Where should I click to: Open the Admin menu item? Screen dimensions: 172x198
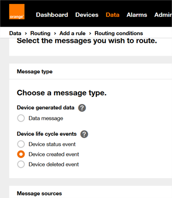(x=163, y=15)
